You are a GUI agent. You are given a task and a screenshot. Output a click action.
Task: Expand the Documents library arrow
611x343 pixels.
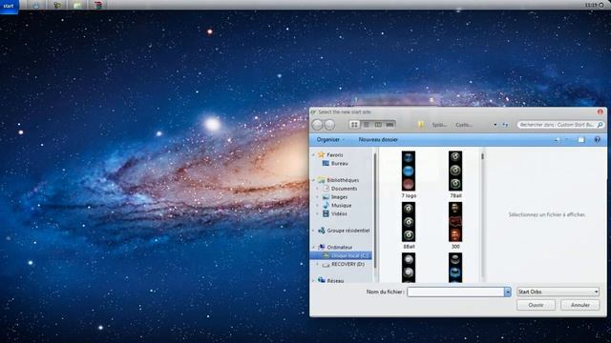pos(318,189)
